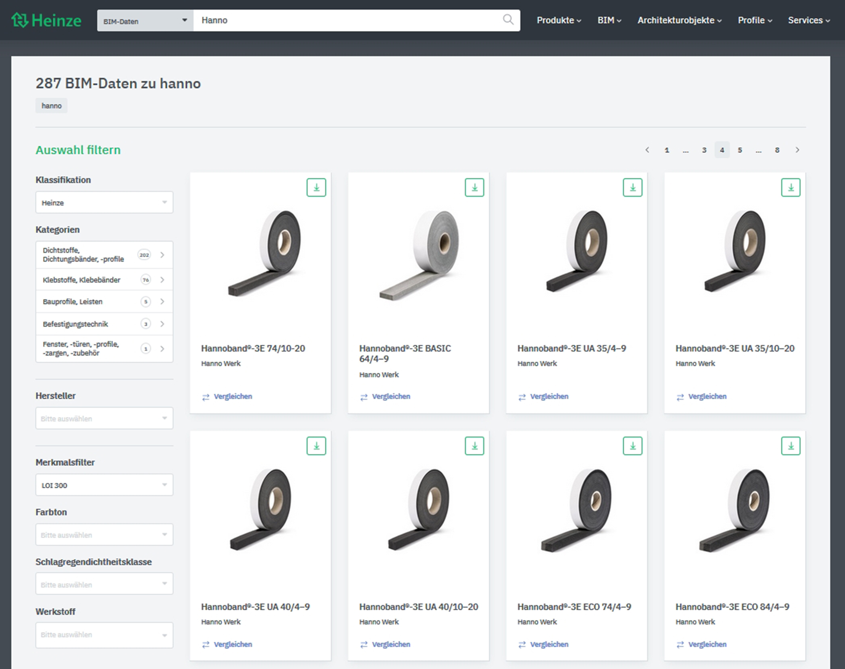Go to next results page arrow

(797, 150)
